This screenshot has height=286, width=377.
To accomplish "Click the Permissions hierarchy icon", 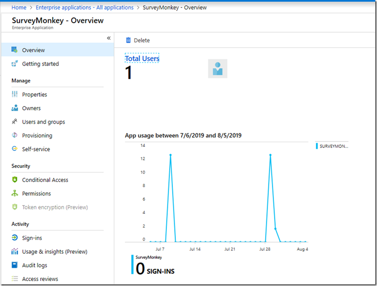I will click(x=14, y=193).
